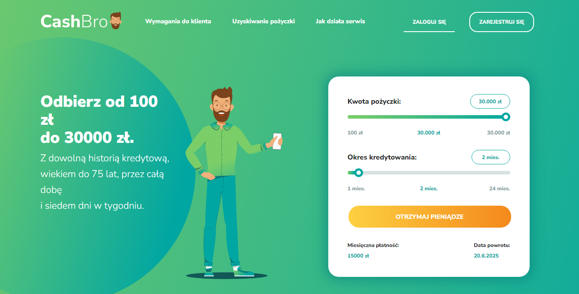The height and width of the screenshot is (294, 579).
Task: Go to the Jak działa serwis section
Action: point(340,21)
